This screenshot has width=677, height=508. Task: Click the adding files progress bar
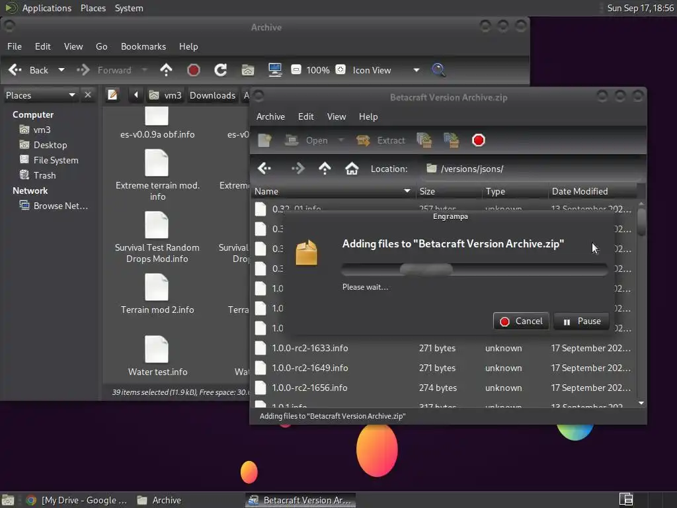coord(475,270)
